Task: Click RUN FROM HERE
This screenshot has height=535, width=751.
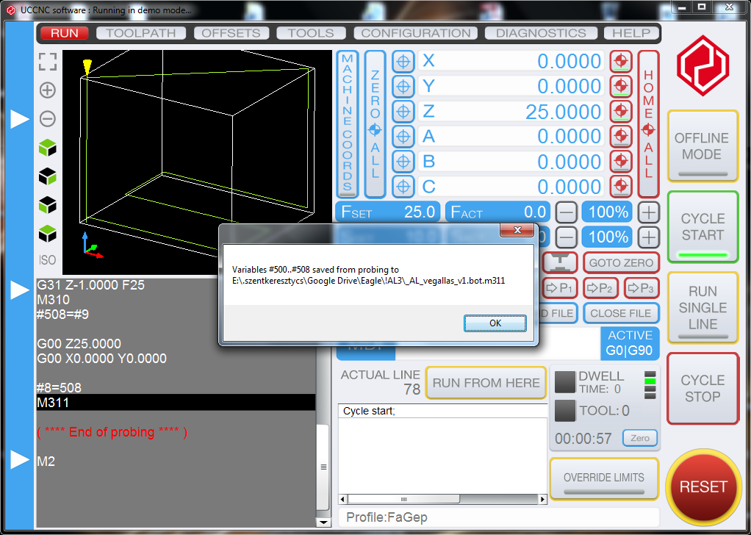Action: (486, 383)
